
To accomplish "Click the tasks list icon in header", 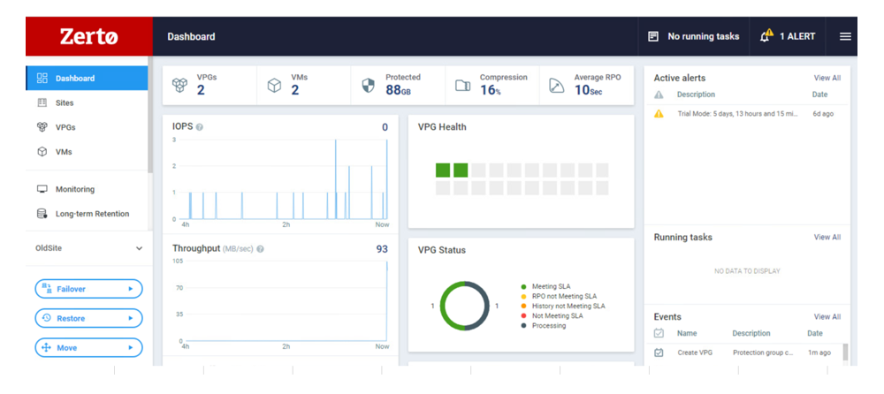I will (653, 36).
